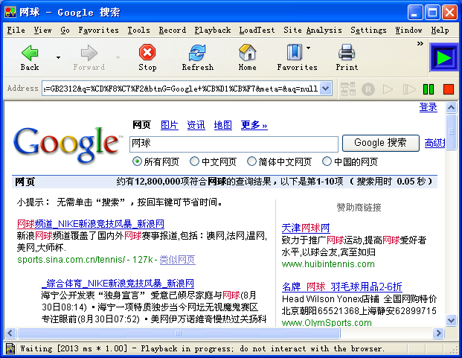This screenshot has width=462, height=358.
Task: Open the 高级搜索 link beside the search button
Action: (x=435, y=143)
